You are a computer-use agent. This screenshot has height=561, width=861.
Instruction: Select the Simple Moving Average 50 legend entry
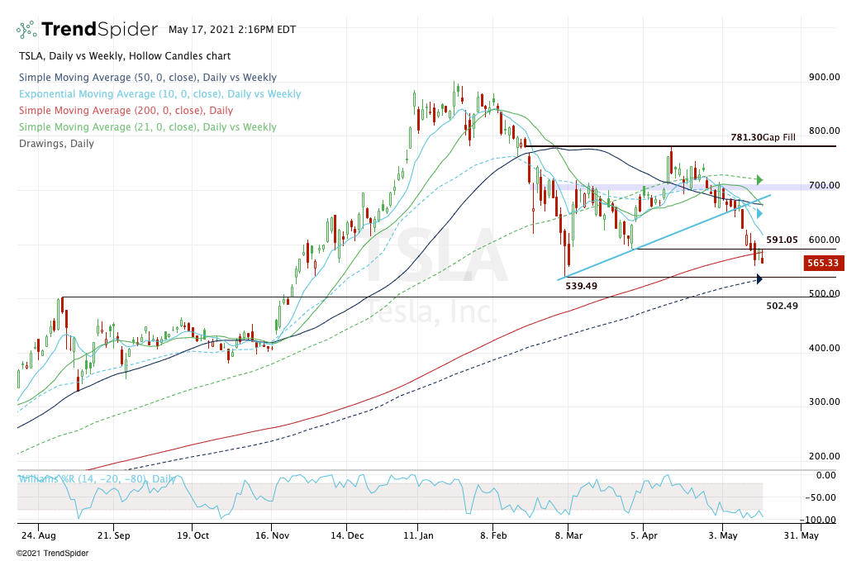tap(148, 78)
